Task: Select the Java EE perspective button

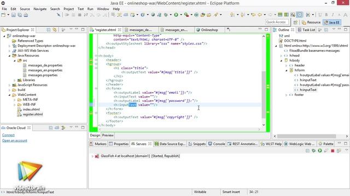Action: (332, 22)
